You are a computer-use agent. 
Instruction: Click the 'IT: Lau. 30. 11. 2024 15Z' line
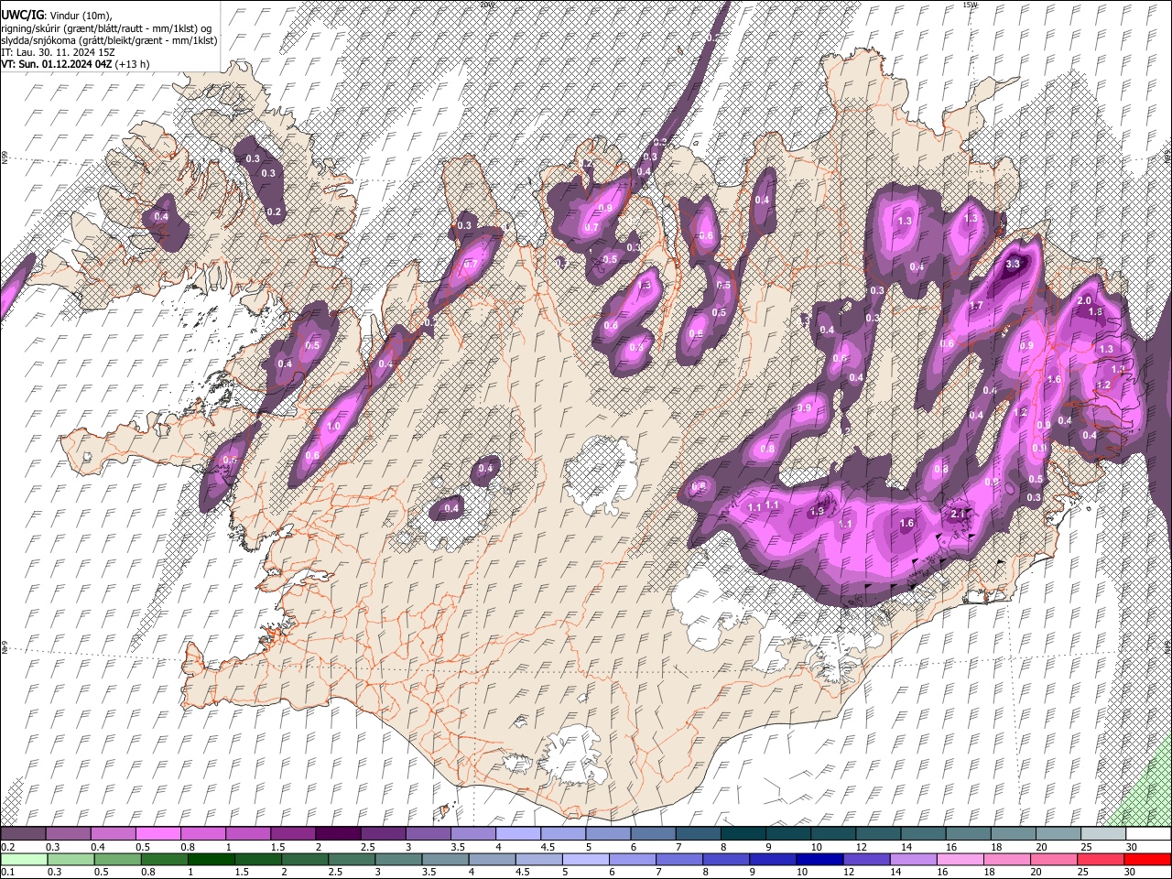[58, 52]
